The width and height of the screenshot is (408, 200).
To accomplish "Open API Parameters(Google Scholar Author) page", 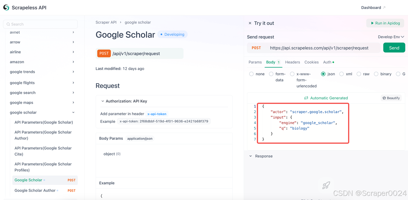I will 43,135.
